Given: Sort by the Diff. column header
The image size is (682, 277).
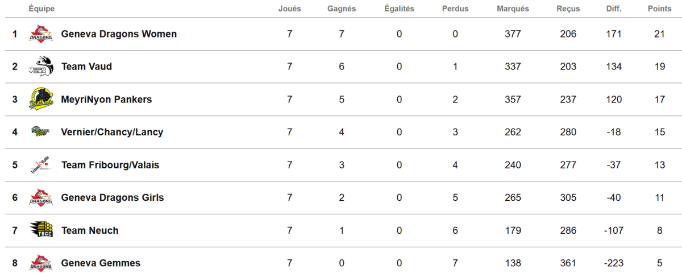Looking at the screenshot, I should (614, 9).
